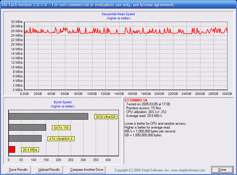Image resolution: width=237 pixels, height=175 pixels.
Task: Click the 200 label on burst axis
Action: pos(58,160)
